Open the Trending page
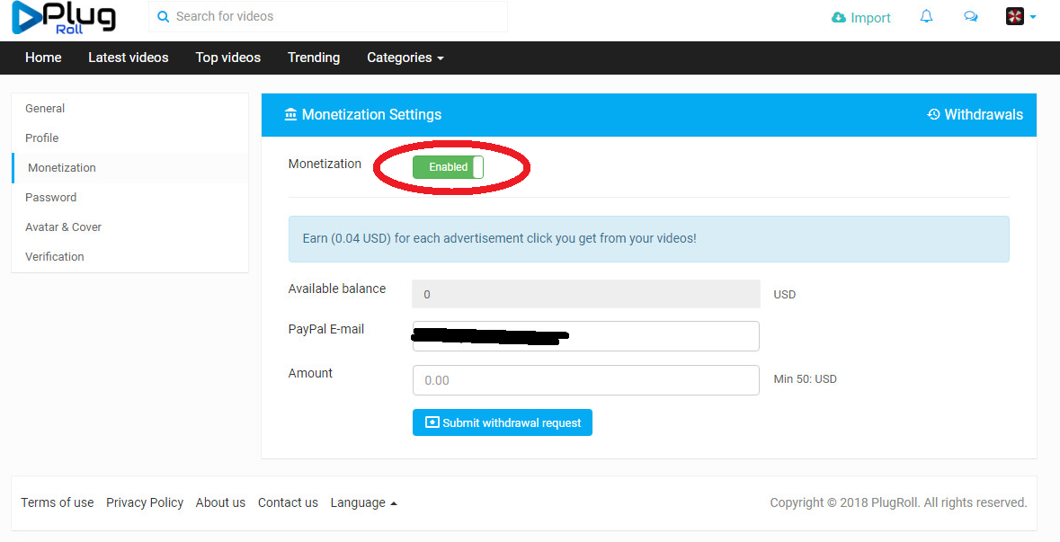Image resolution: width=1060 pixels, height=542 pixels. [x=314, y=58]
